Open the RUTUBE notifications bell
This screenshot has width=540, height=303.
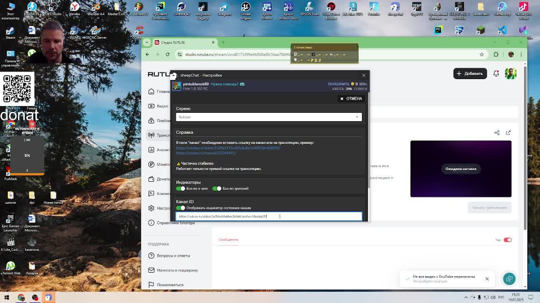click(x=496, y=74)
